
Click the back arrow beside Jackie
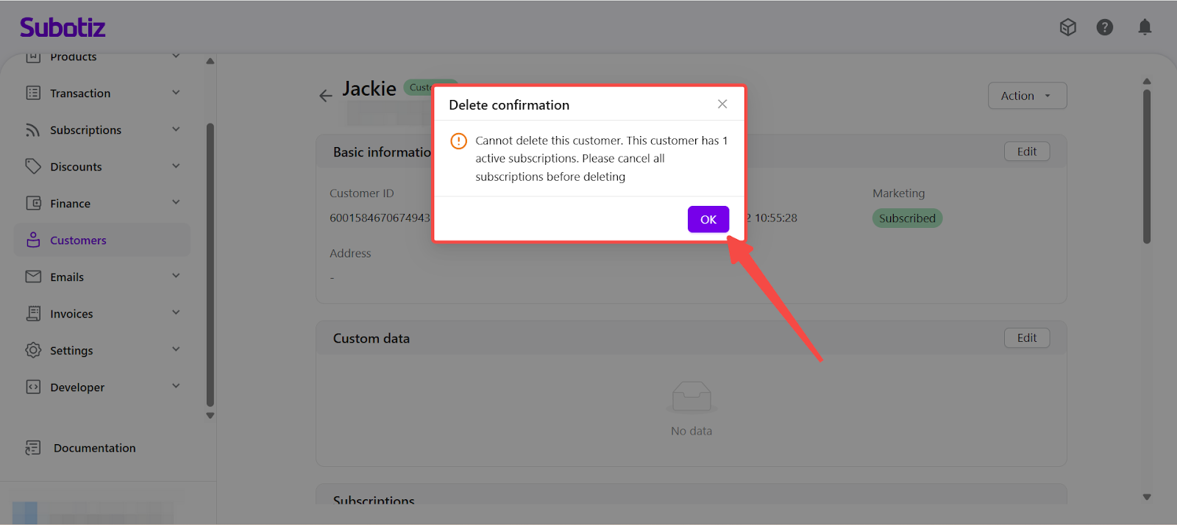click(325, 96)
